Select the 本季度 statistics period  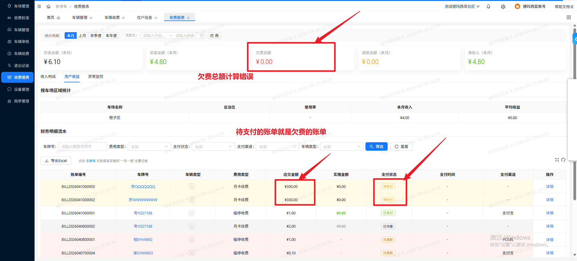coord(96,35)
